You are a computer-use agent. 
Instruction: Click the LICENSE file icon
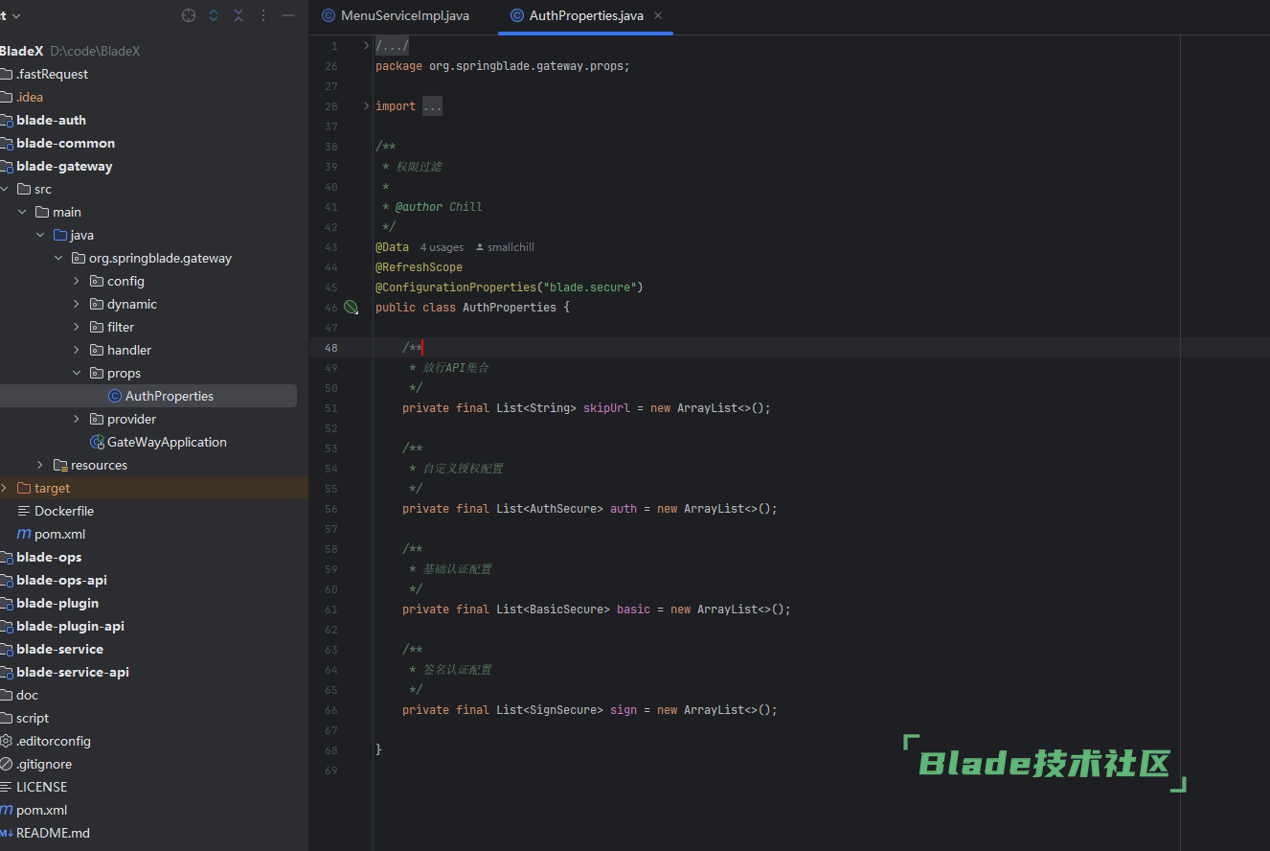6,787
